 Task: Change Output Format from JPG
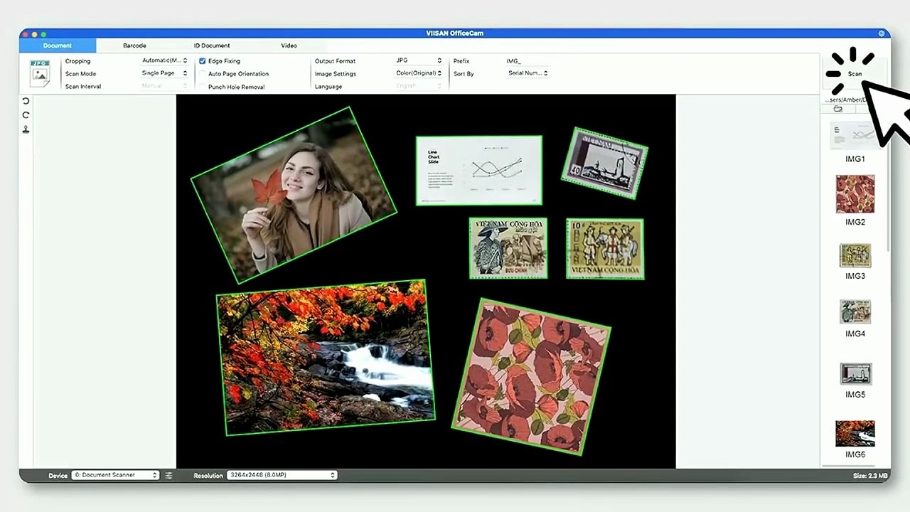419,60
